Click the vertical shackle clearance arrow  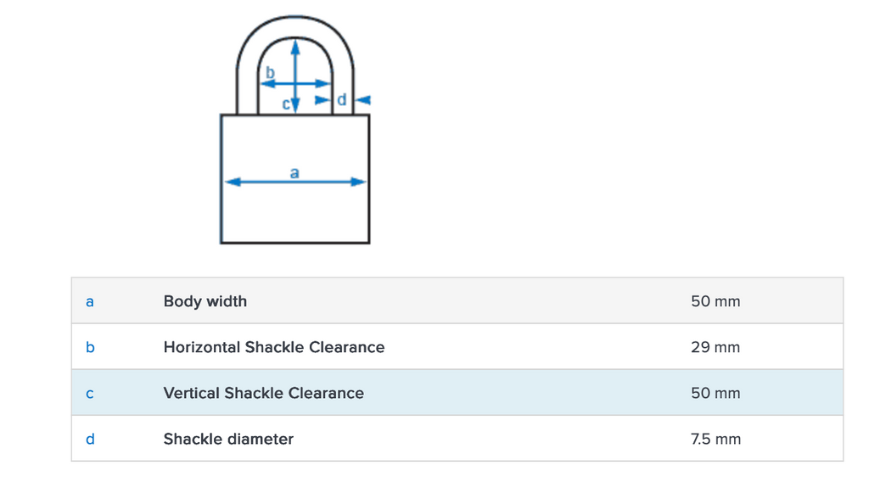point(294,64)
